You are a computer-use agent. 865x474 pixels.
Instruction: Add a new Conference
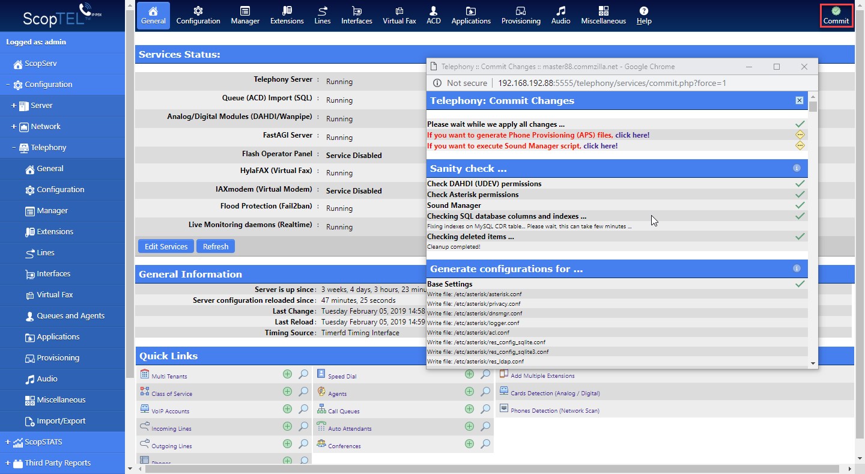tap(469, 444)
